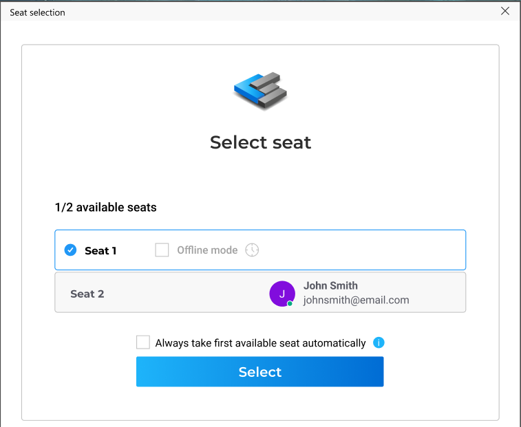
Task: Click the clock icon beside Offline mode
Action: pos(252,250)
